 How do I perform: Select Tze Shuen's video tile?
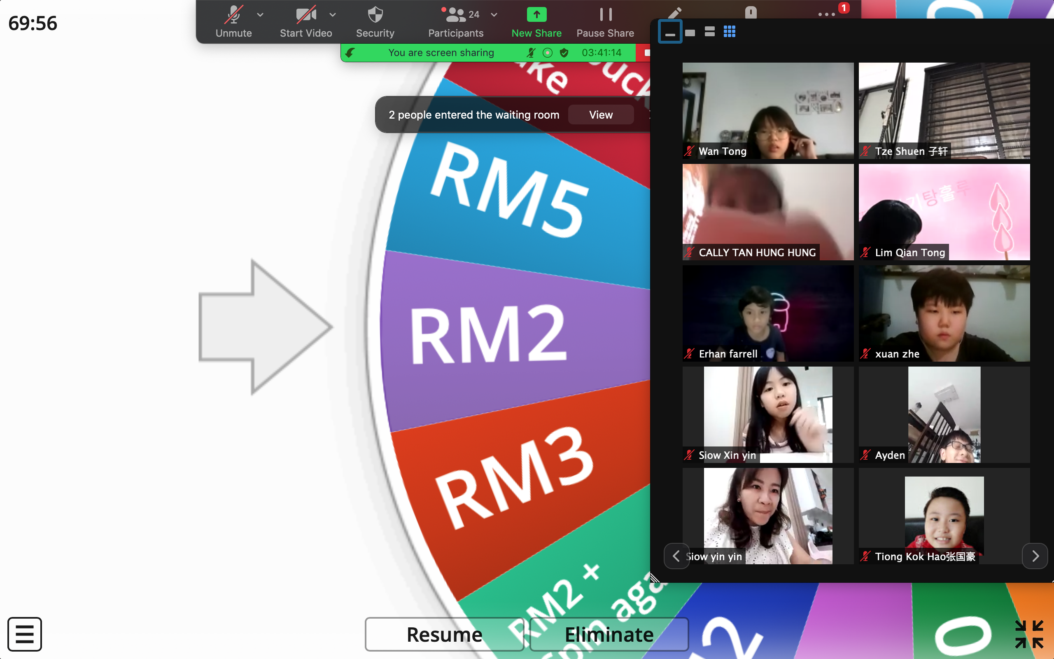point(944,111)
